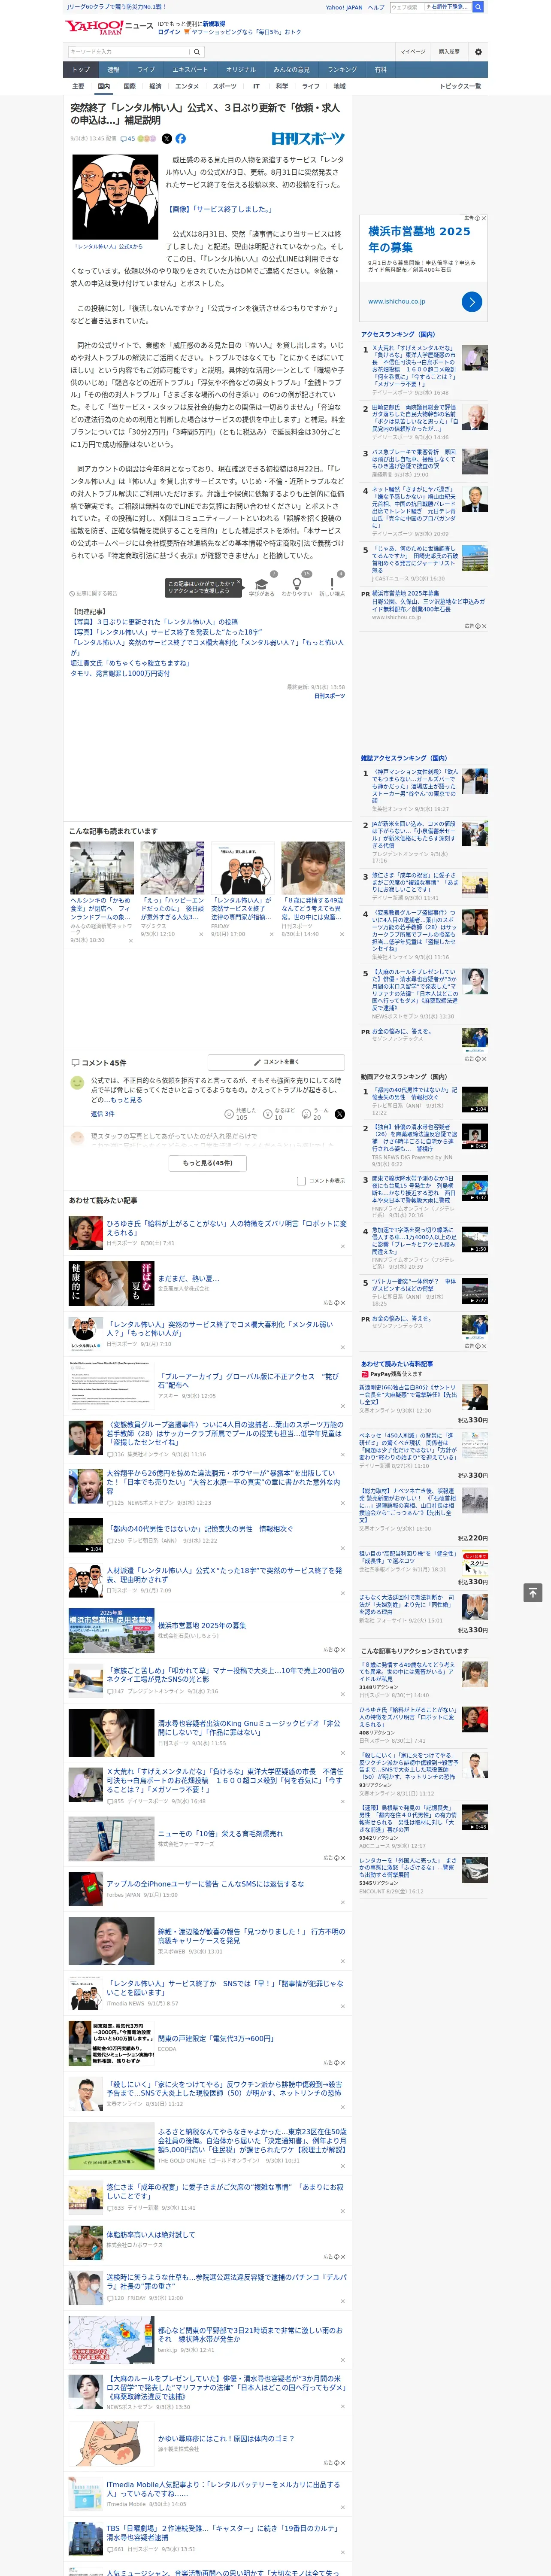Open article ひろゆき氏「給料が上がることがない」
This screenshot has width=551, height=2576.
226,1227
